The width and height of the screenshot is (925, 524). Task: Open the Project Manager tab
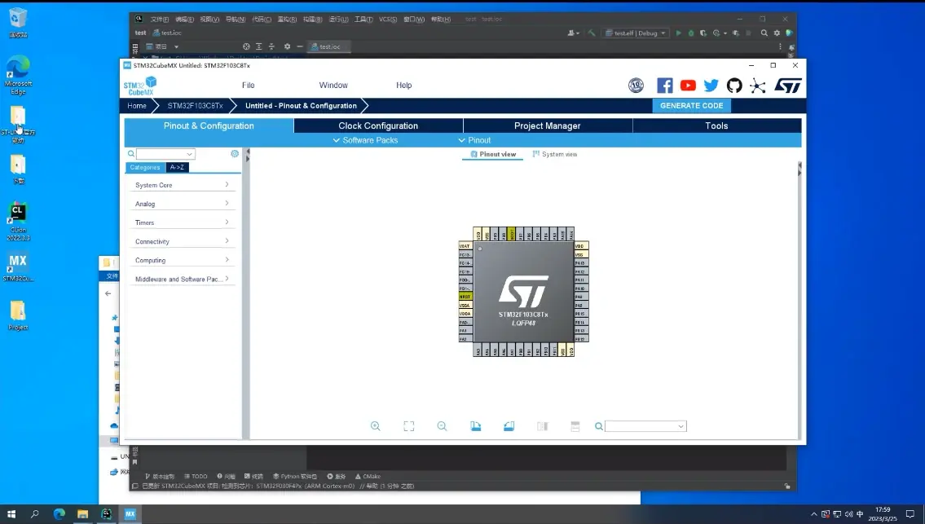click(x=547, y=125)
